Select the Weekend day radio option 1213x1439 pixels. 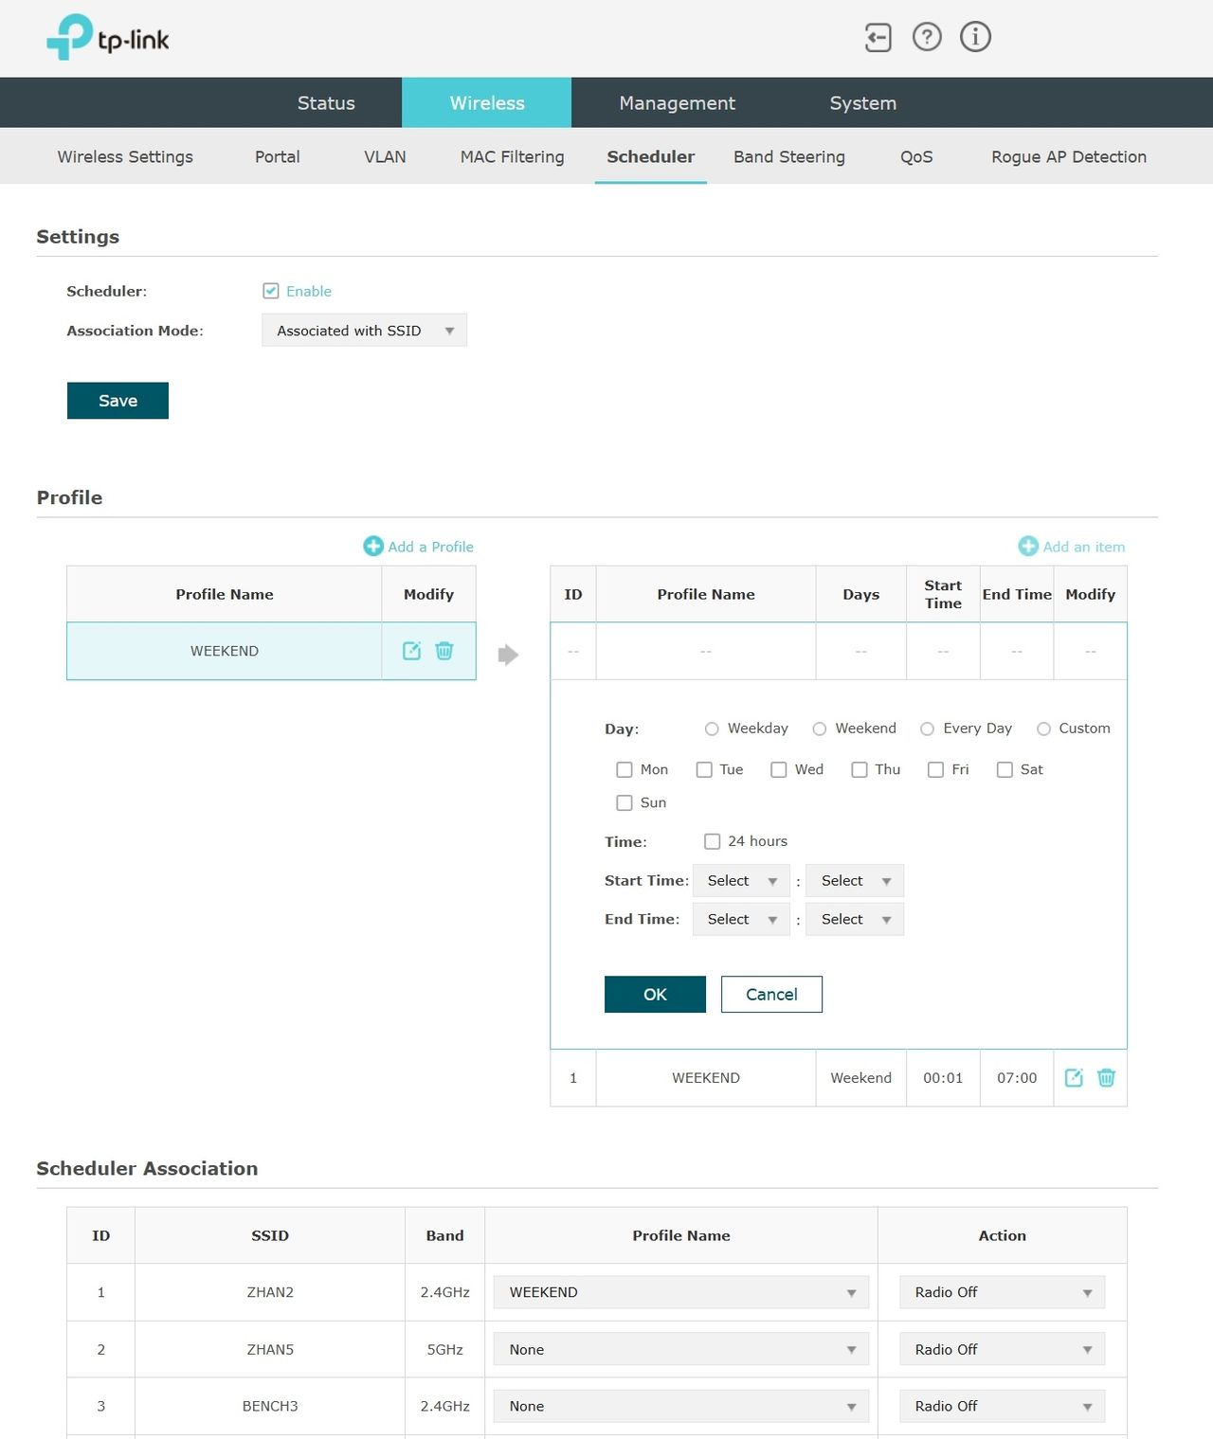click(x=820, y=728)
